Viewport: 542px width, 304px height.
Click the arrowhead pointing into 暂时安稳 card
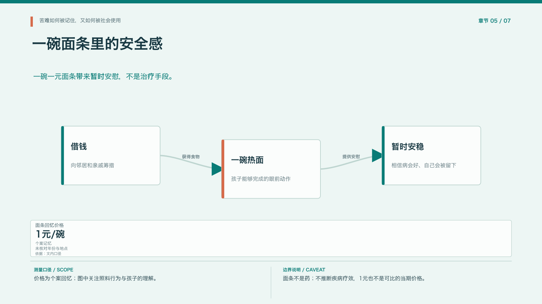click(377, 155)
